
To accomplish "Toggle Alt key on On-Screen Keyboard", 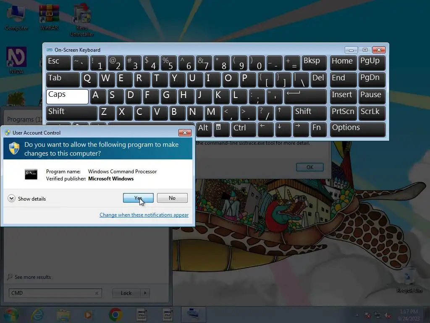I will pyautogui.click(x=204, y=130).
